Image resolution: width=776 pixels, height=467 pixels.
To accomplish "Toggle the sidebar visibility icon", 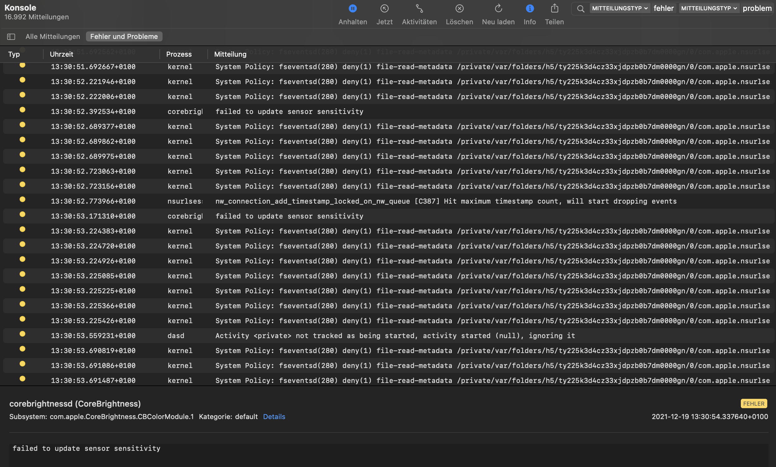I will coord(11,37).
